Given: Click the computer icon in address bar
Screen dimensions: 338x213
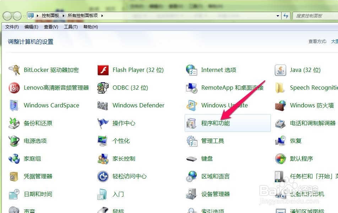Looking at the screenshot, I should (x=31, y=16).
